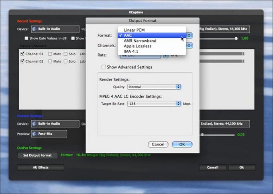Uncheck Channel 01 in KCapture window
273x194 pixels.
[x=22, y=54]
